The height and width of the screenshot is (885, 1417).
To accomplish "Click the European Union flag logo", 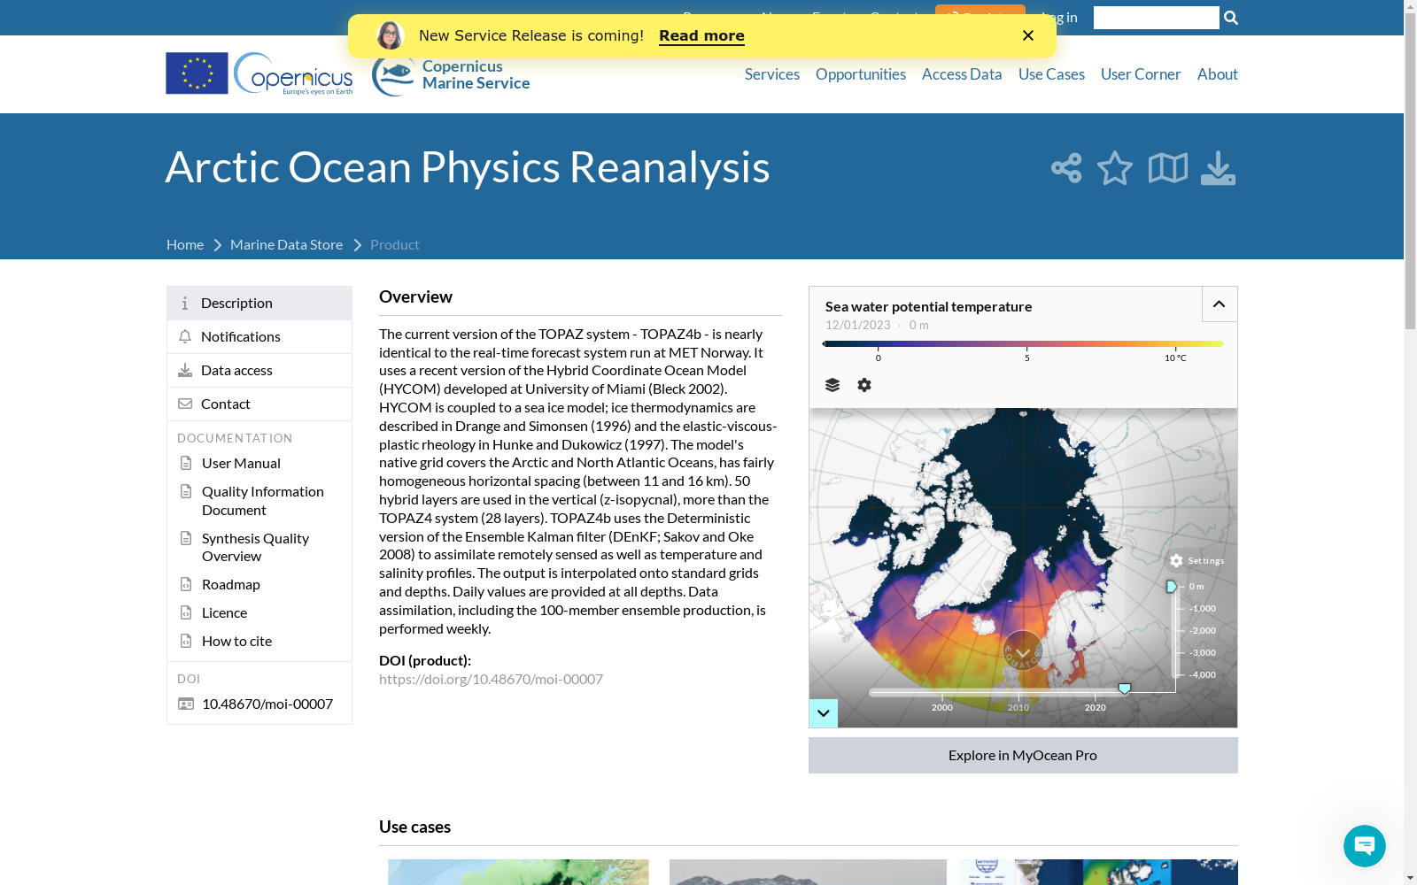I will pyautogui.click(x=197, y=73).
